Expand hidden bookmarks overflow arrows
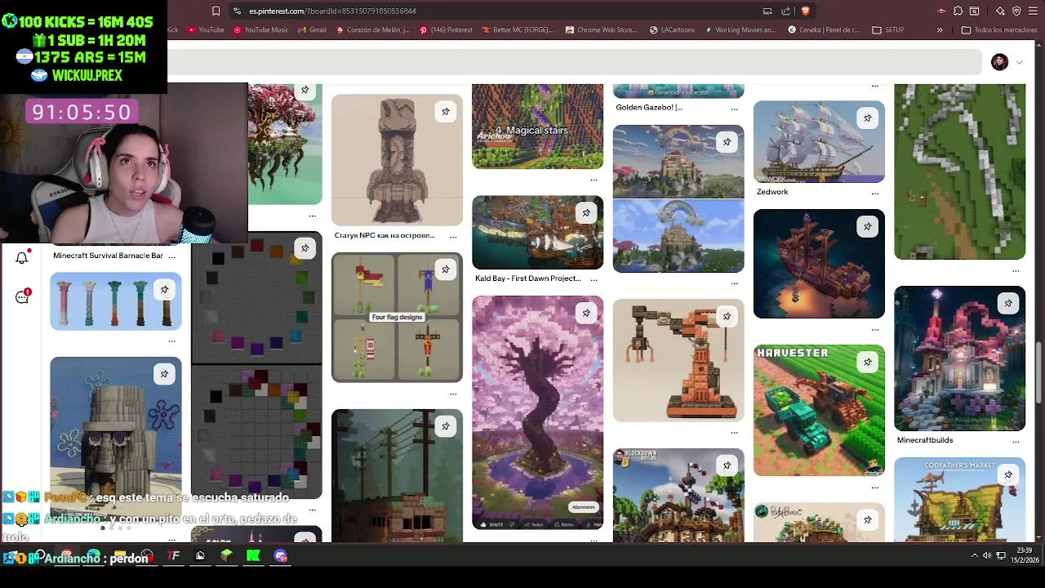This screenshot has width=1045, height=588. pyautogui.click(x=940, y=30)
